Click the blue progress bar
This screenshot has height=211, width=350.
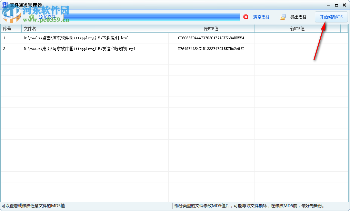(152, 17)
